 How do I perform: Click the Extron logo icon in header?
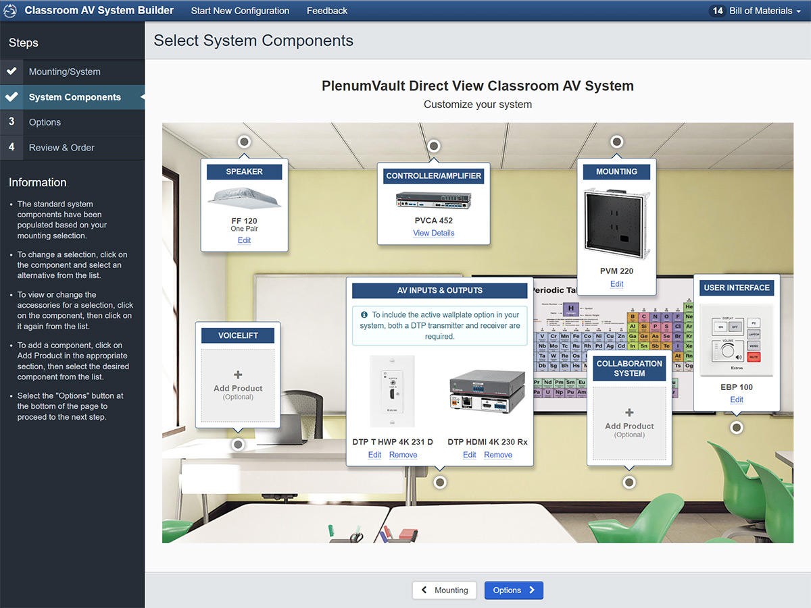point(10,10)
